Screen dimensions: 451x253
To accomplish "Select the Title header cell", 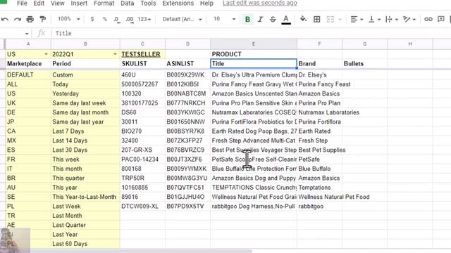I will coord(254,64).
